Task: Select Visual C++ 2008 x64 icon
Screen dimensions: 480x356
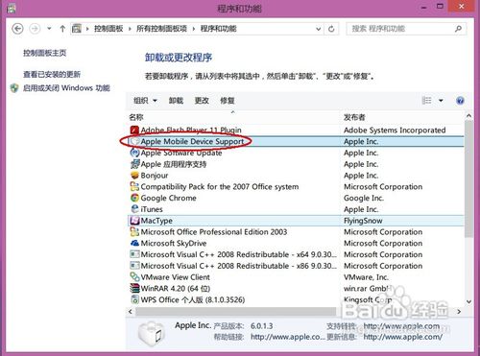Action: point(134,254)
